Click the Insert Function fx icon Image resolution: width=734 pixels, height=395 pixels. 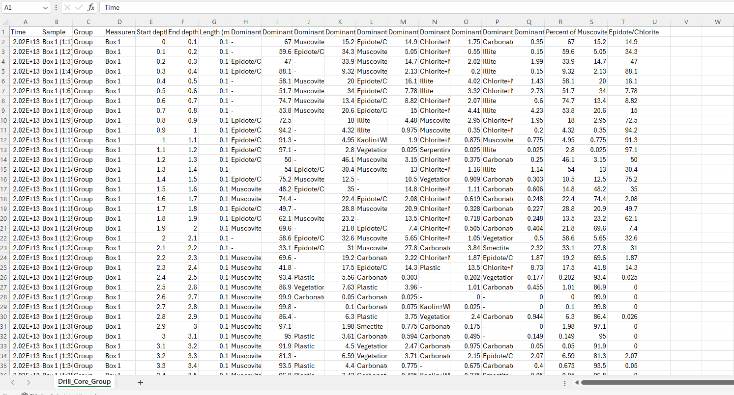[x=91, y=7]
